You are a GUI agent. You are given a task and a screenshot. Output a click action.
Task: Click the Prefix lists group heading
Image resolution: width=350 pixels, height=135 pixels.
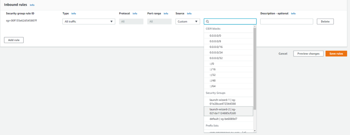click(212, 126)
